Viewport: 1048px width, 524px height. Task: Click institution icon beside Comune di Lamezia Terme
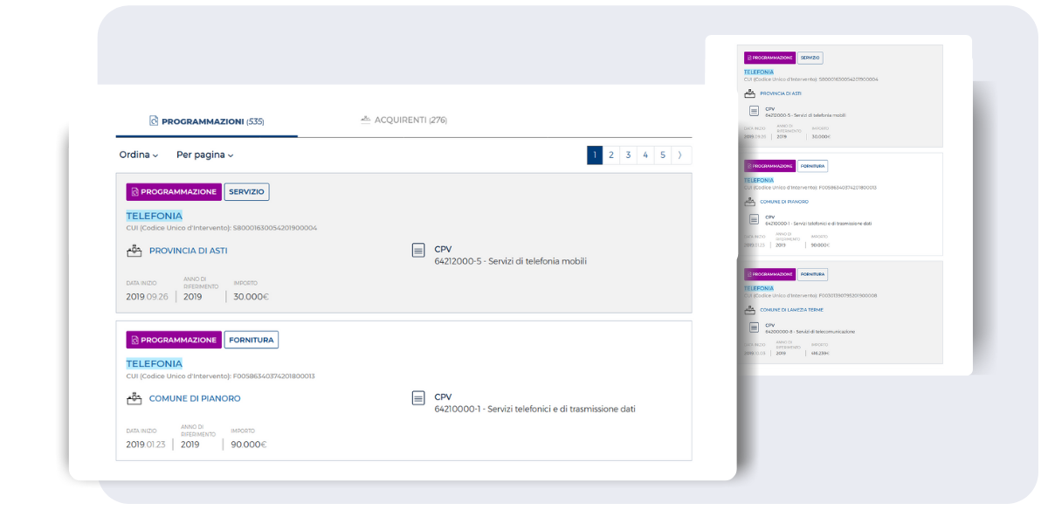click(x=749, y=309)
